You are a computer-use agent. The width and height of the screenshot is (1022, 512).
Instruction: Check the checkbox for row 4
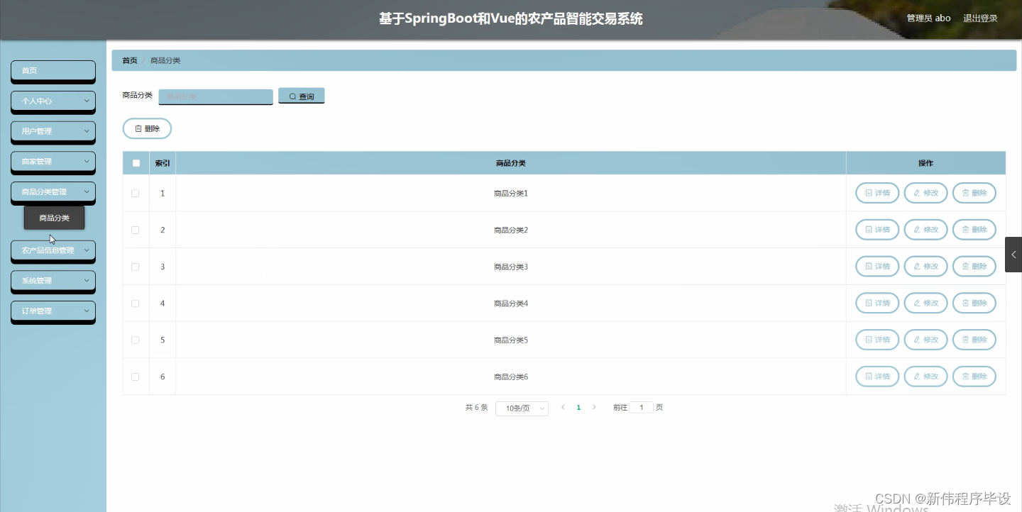coord(136,303)
